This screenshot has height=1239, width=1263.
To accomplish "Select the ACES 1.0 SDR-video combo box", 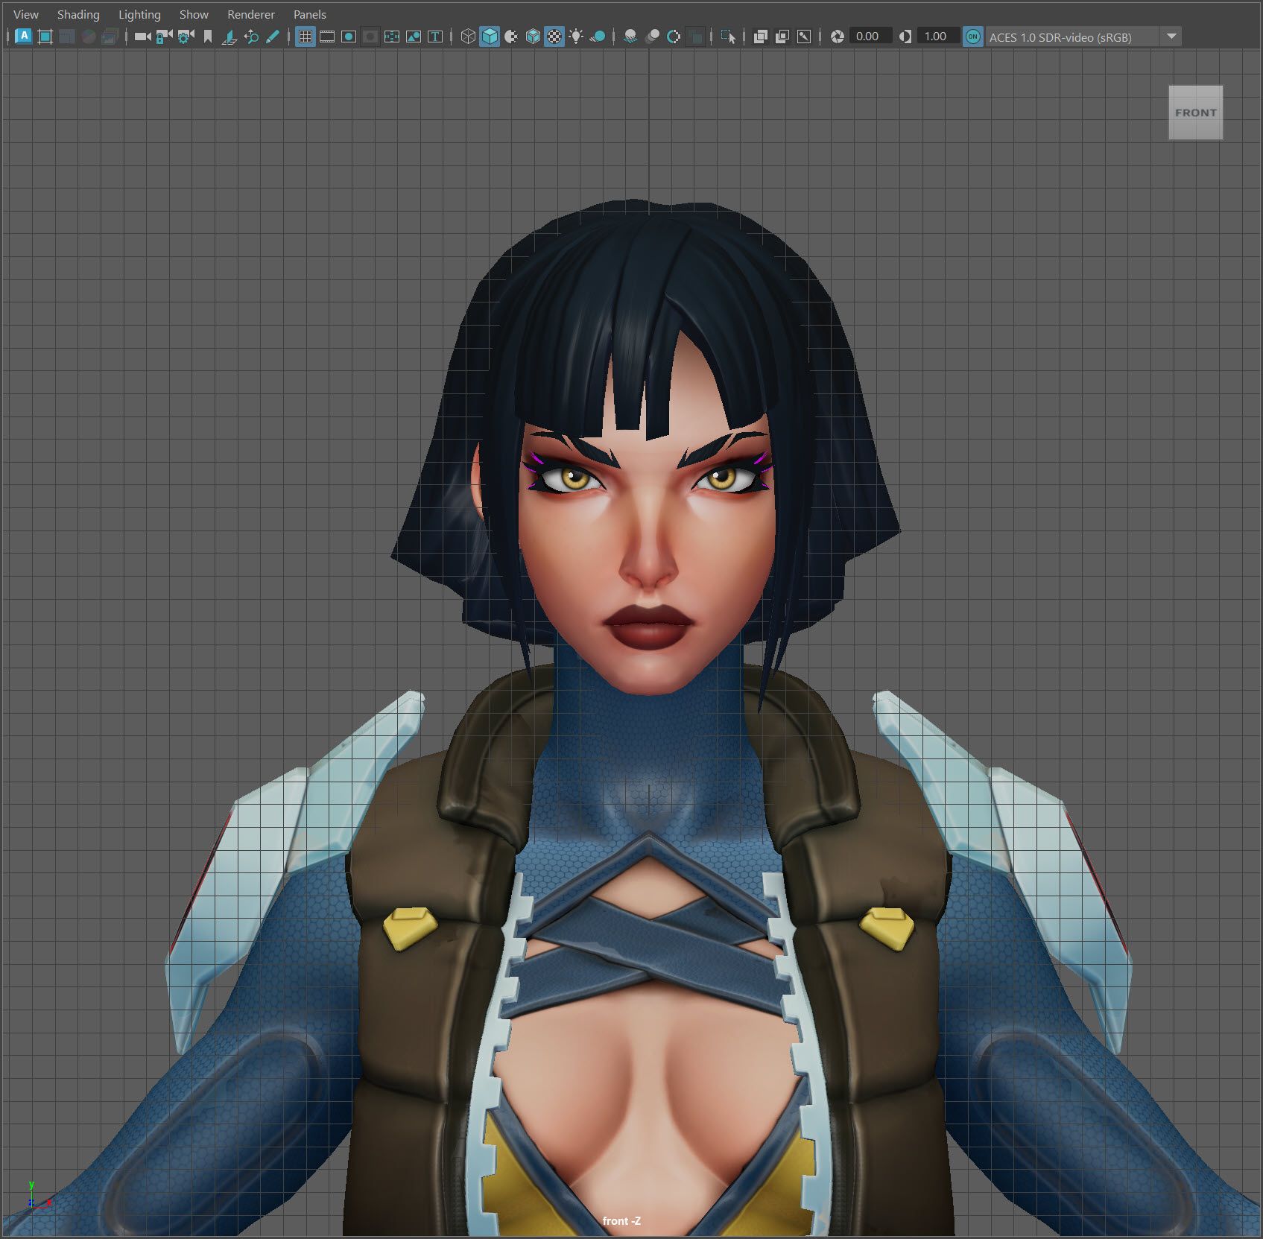I will pos(1072,37).
